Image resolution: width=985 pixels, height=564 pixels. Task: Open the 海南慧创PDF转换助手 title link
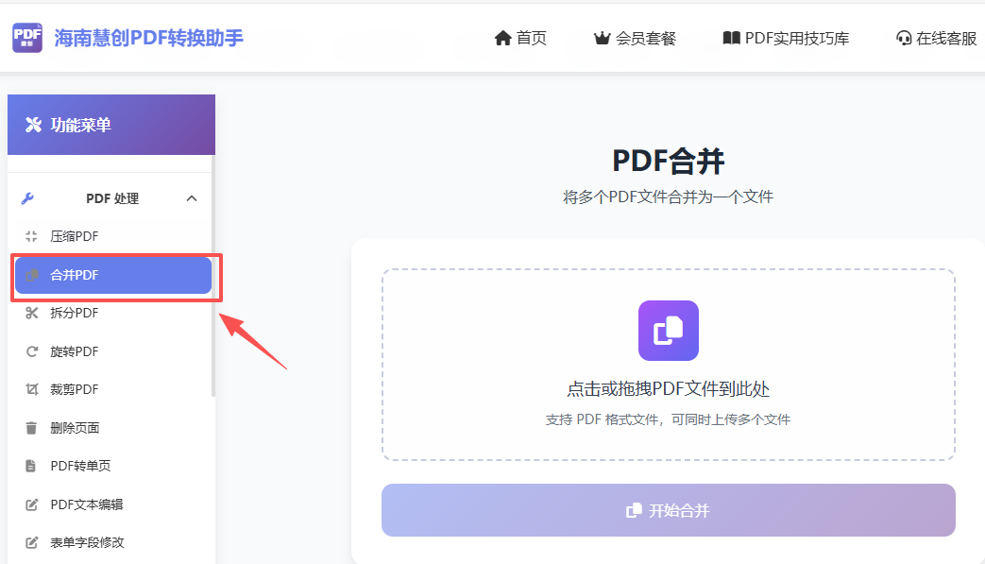[148, 39]
